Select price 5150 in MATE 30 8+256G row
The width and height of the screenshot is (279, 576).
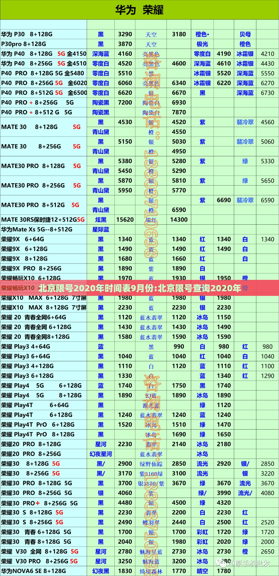coord(125,141)
